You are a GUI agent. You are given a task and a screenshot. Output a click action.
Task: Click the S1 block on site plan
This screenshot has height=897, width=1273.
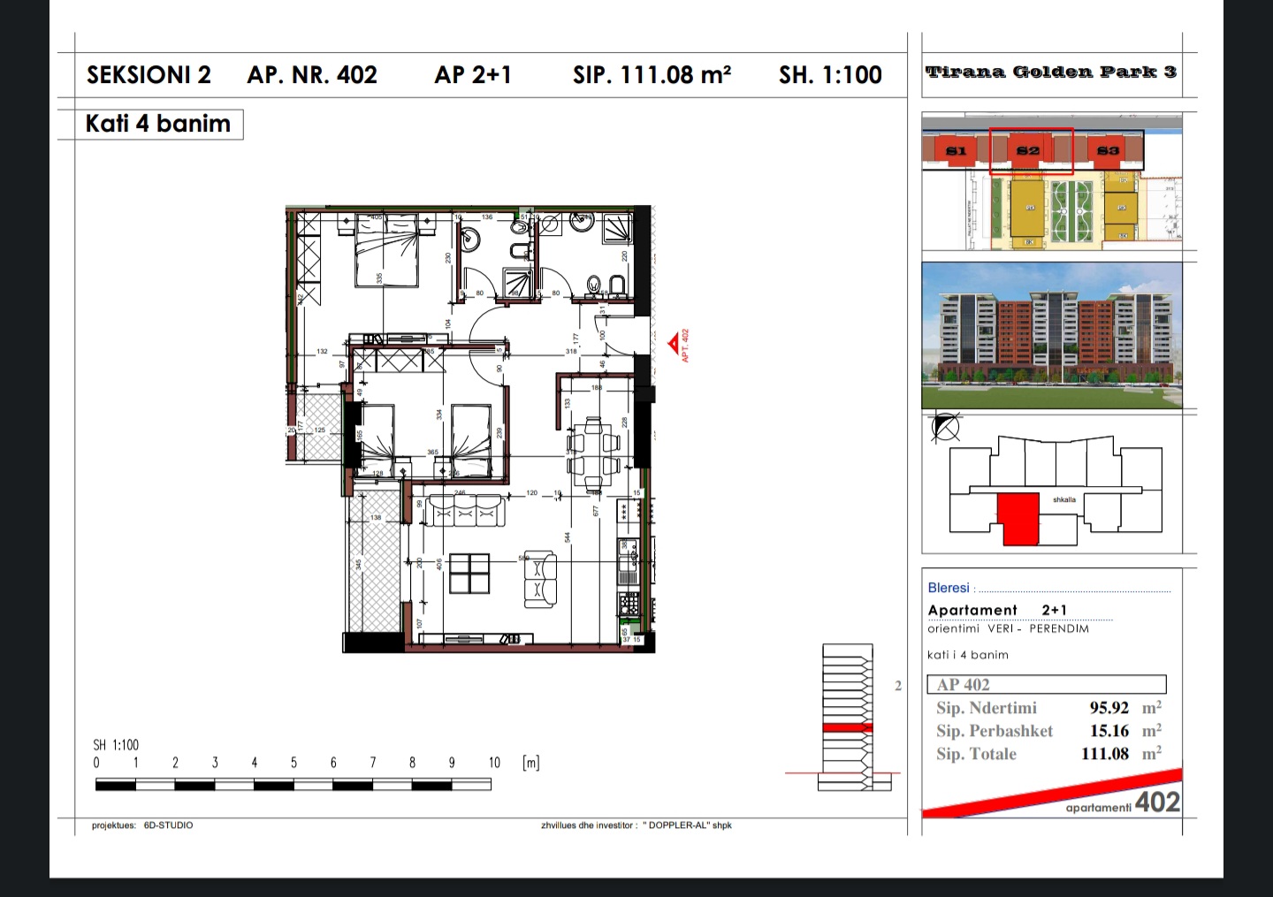pos(956,150)
